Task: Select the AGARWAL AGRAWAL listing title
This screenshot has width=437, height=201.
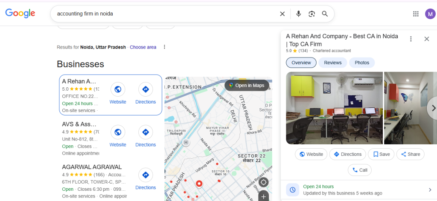Action: 92,167
